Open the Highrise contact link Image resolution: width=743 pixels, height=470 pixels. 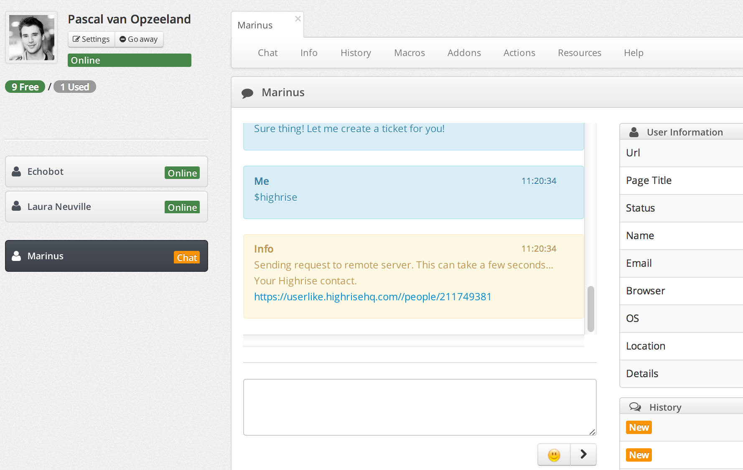click(373, 296)
